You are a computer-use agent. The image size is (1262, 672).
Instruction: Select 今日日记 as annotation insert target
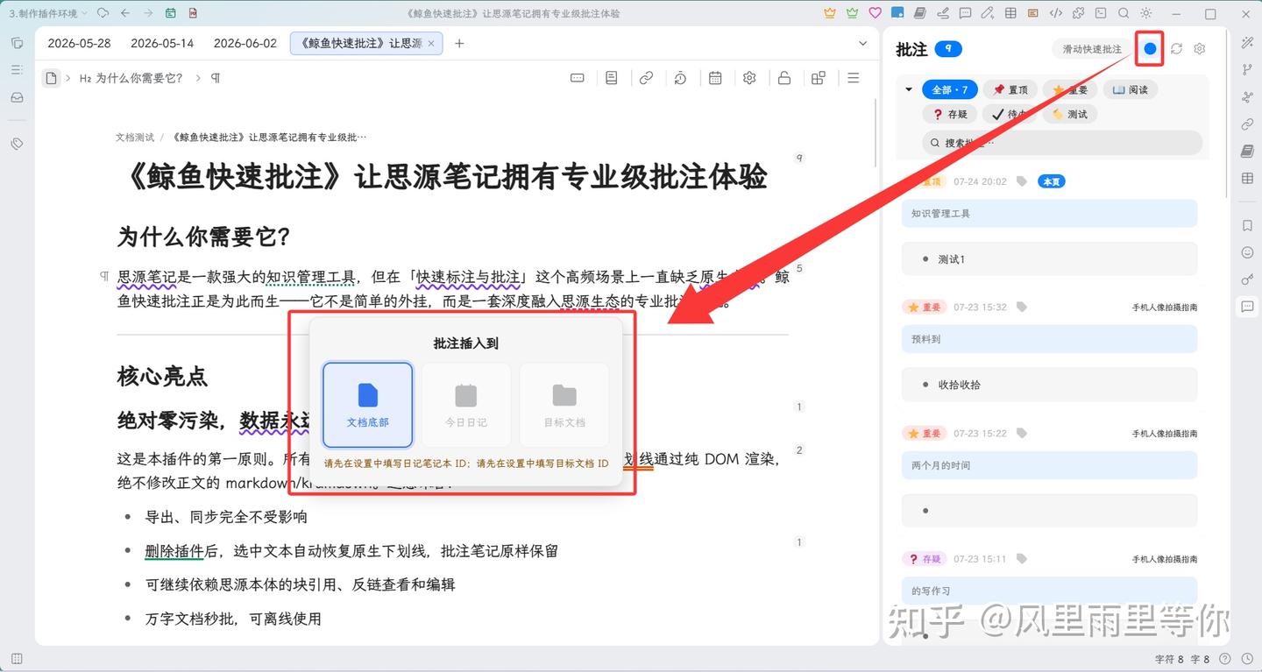pyautogui.click(x=466, y=406)
